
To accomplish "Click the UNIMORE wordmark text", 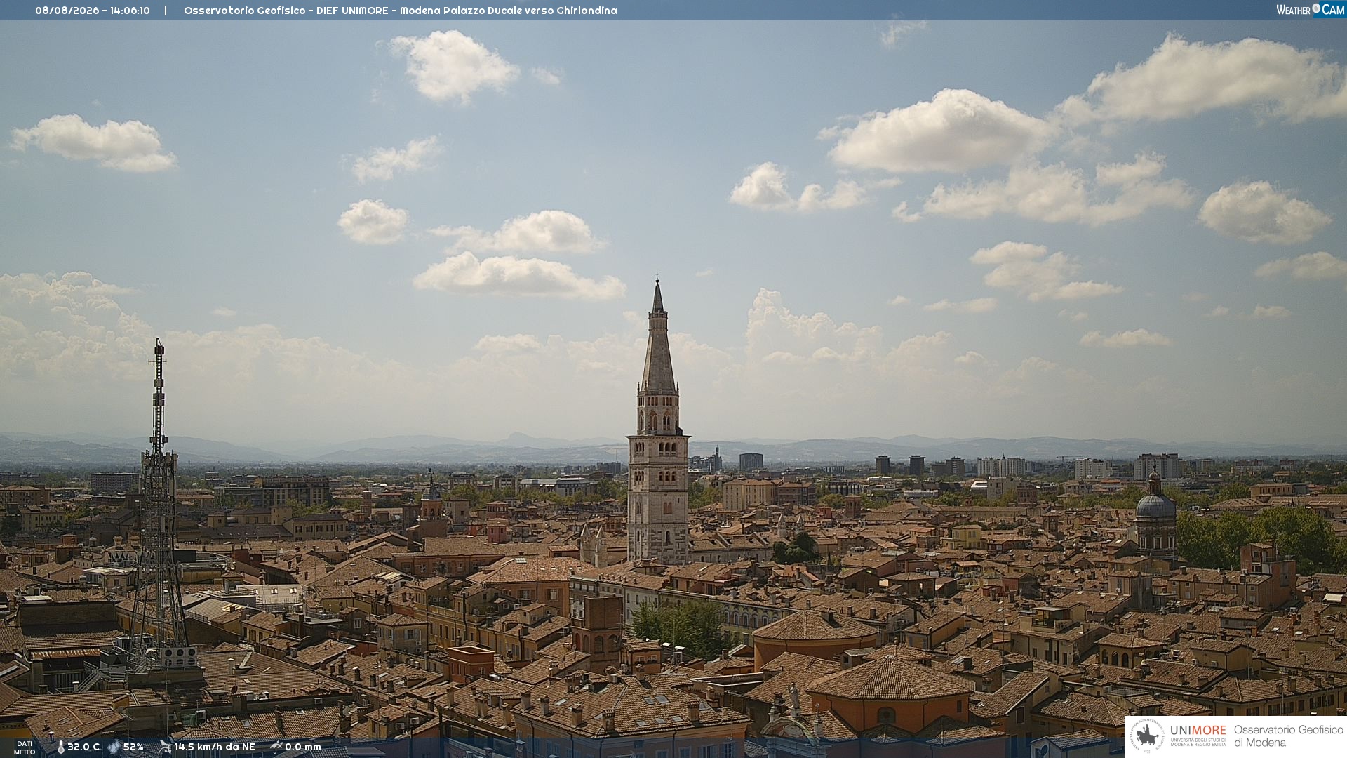I will tap(1198, 730).
